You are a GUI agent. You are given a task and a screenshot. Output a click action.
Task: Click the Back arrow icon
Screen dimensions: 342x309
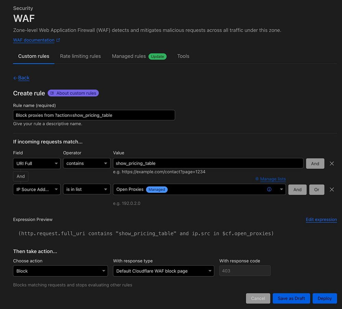pos(15,78)
